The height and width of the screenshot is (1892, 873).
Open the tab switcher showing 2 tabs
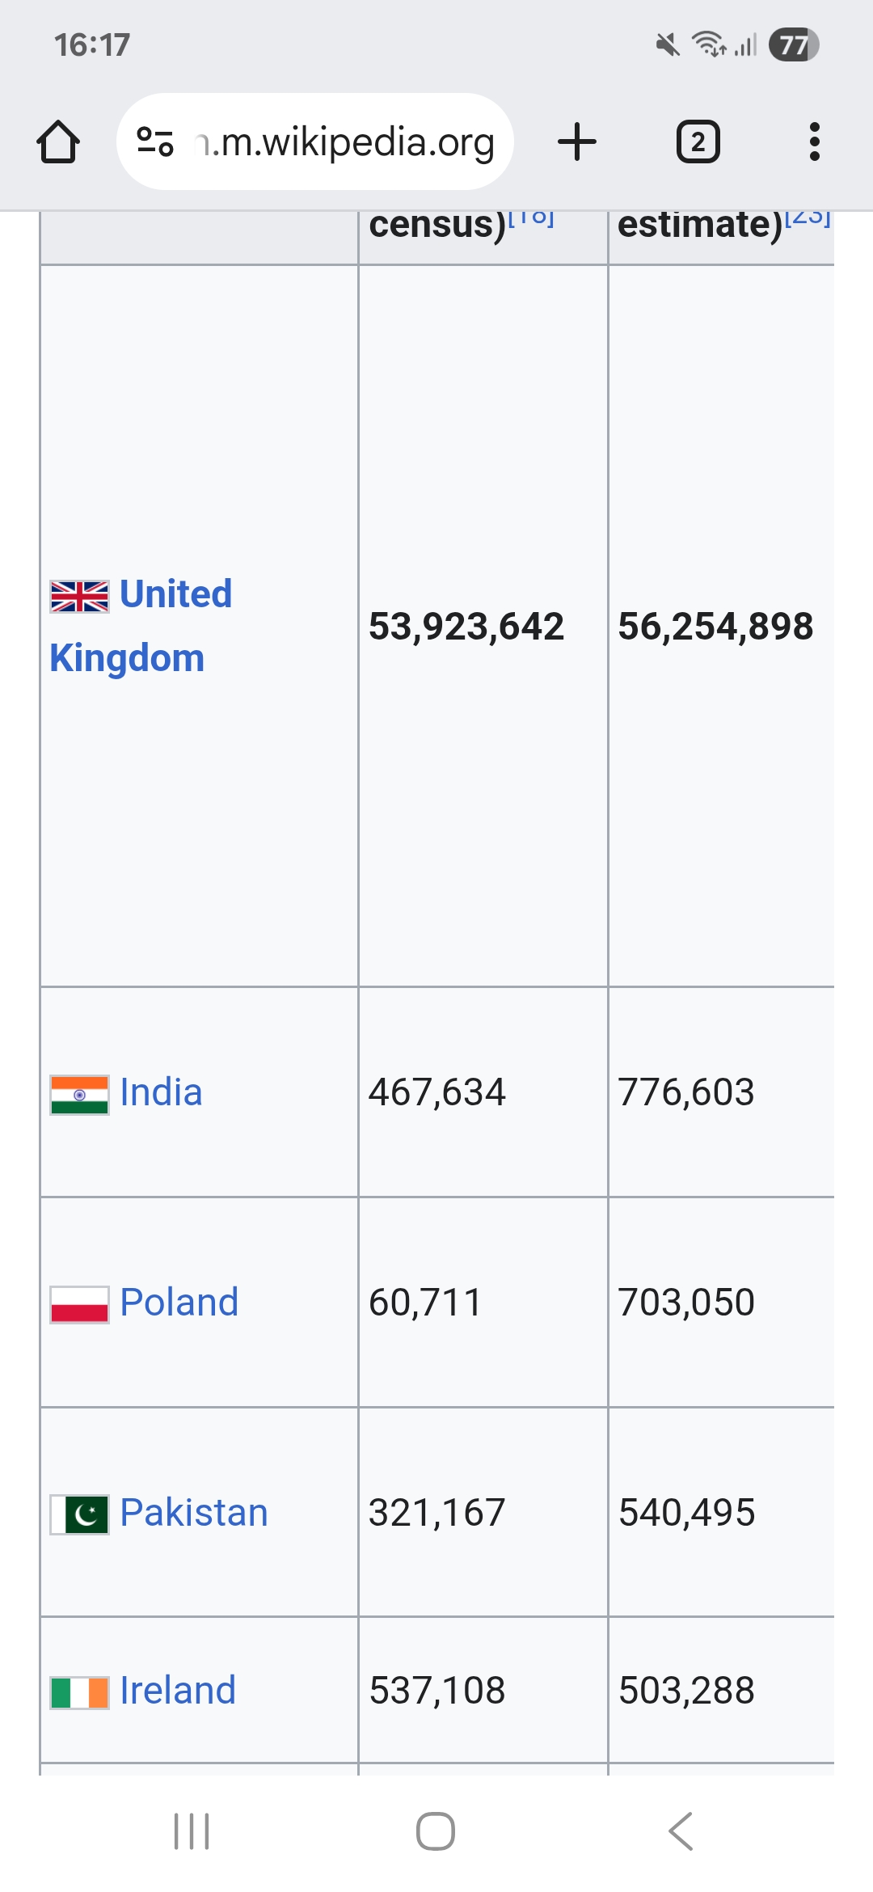coord(698,142)
